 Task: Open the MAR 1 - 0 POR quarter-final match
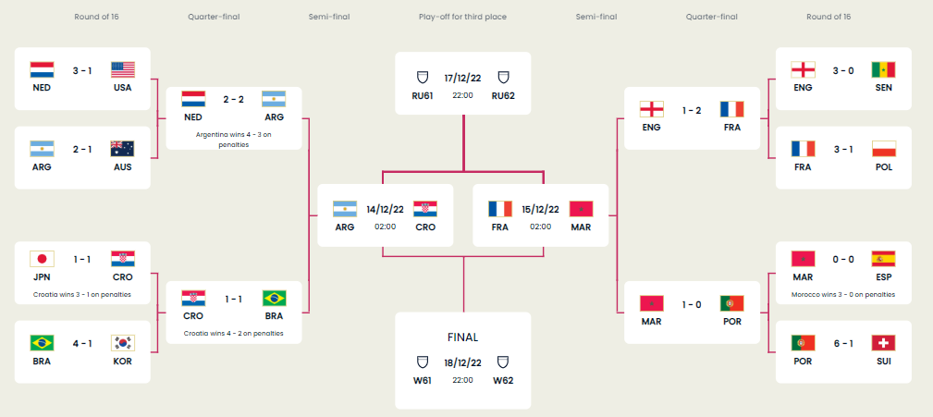[692, 313]
